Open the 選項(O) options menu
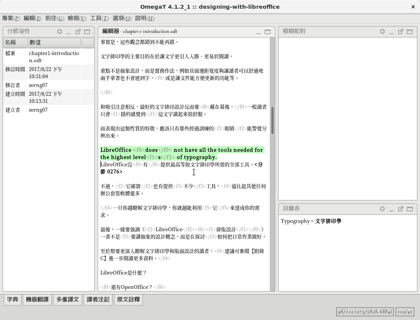The image size is (420, 320). coord(122,18)
